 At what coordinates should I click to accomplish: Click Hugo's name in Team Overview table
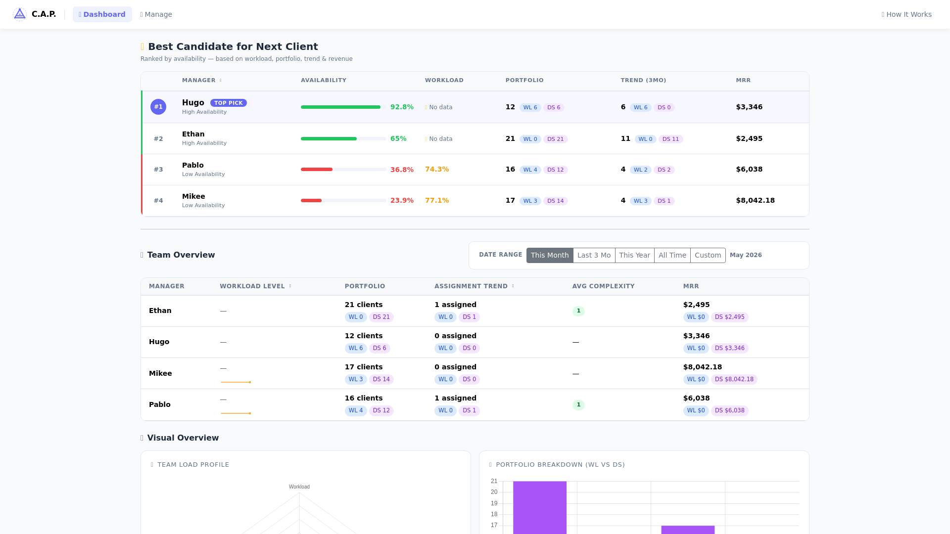tap(159, 342)
